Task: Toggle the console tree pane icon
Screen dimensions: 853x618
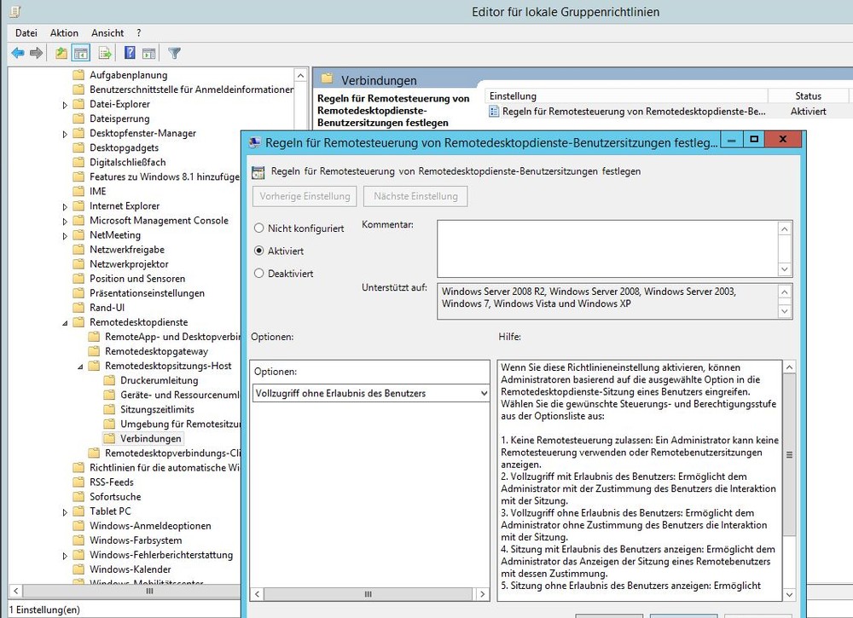Action: [x=81, y=53]
